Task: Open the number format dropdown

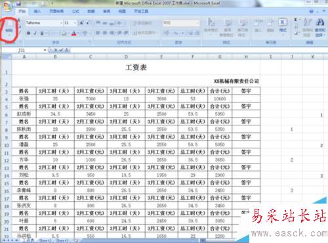Action: click(197, 23)
